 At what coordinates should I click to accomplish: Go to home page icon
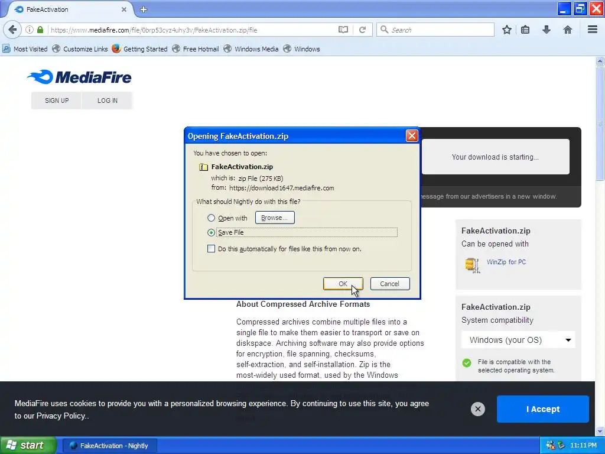click(x=567, y=30)
